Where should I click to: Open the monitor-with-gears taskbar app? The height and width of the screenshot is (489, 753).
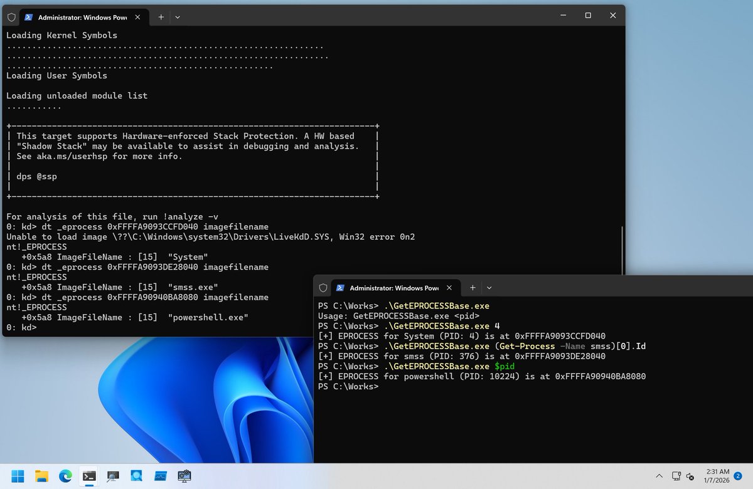[x=184, y=476]
